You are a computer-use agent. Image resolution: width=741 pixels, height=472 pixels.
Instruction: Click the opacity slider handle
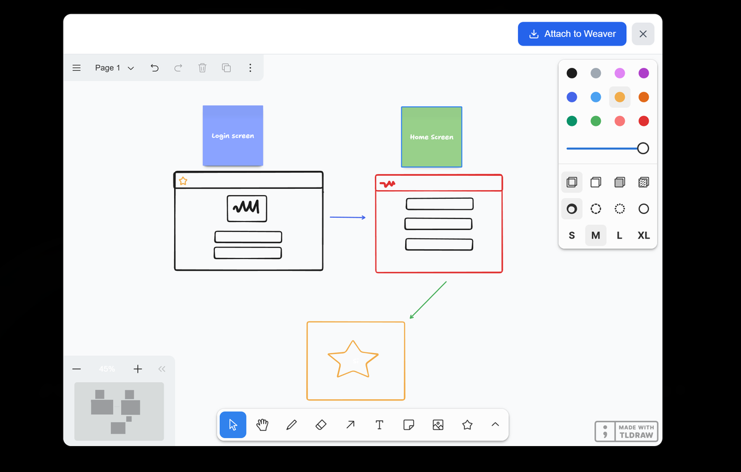643,148
